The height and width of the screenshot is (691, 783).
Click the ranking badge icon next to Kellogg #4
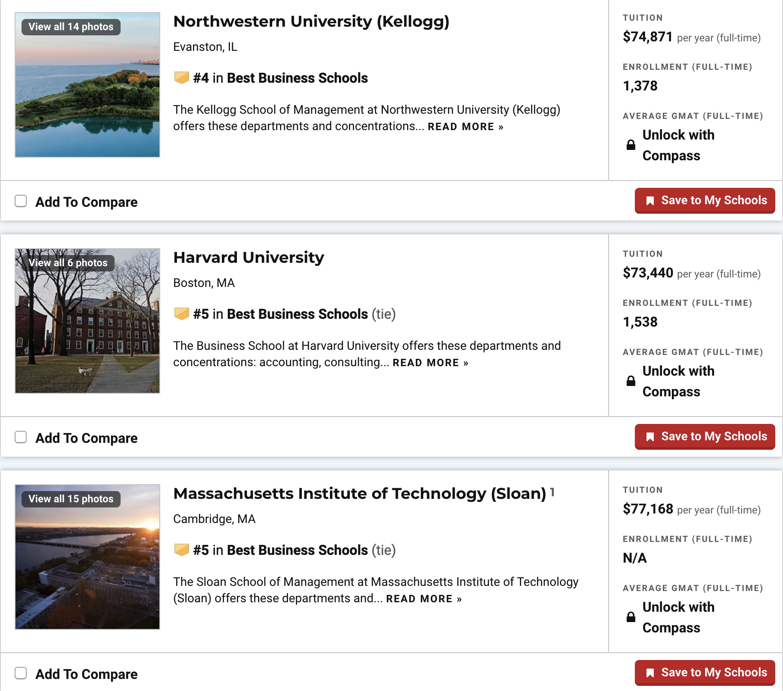click(x=181, y=78)
